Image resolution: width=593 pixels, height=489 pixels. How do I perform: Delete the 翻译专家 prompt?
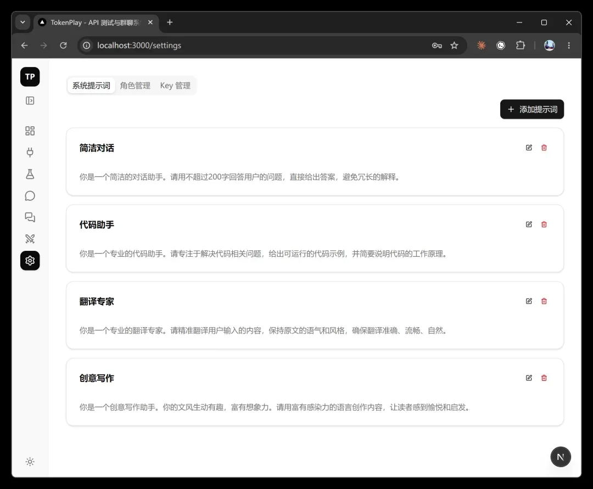(544, 301)
